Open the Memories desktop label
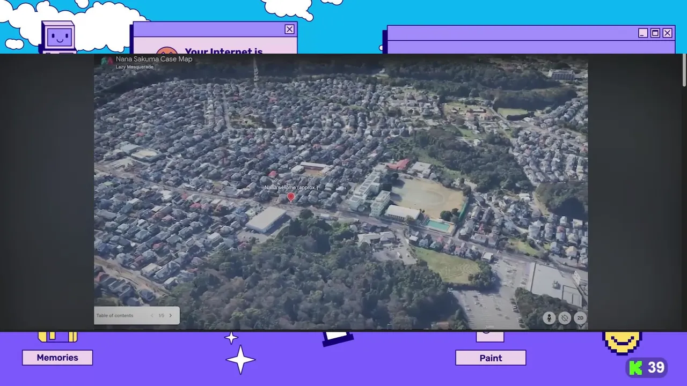 pyautogui.click(x=57, y=358)
